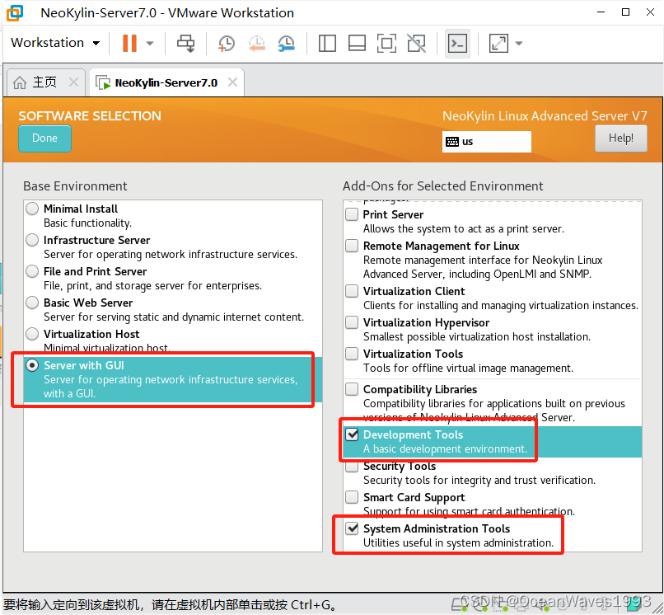The height and width of the screenshot is (615, 664).
Task: Enable the Virtualization Client checkbox
Action: 352,291
